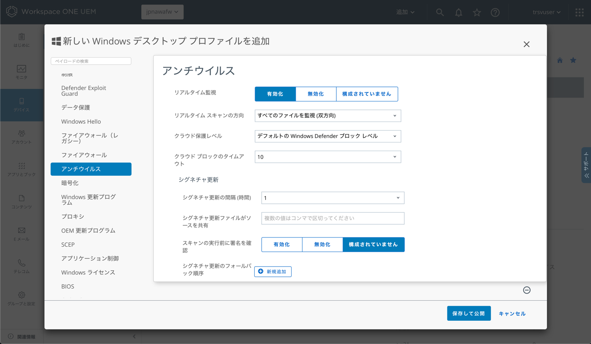Click 新規追加 for fallback order
Image resolution: width=591 pixels, height=344 pixels.
pos(273,272)
